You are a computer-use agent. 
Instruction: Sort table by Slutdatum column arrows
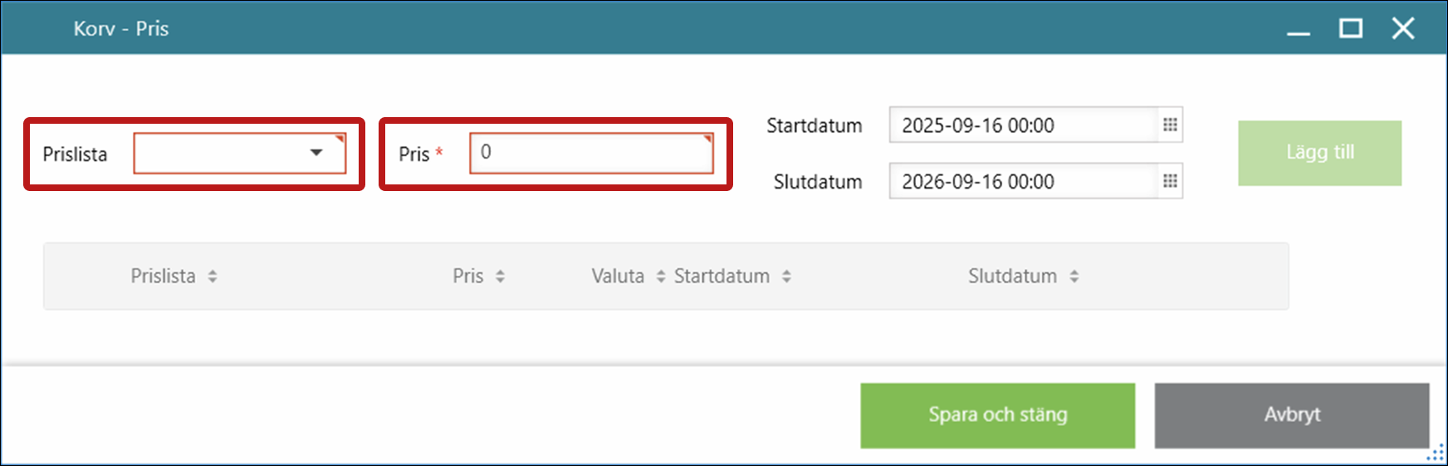coord(1074,277)
